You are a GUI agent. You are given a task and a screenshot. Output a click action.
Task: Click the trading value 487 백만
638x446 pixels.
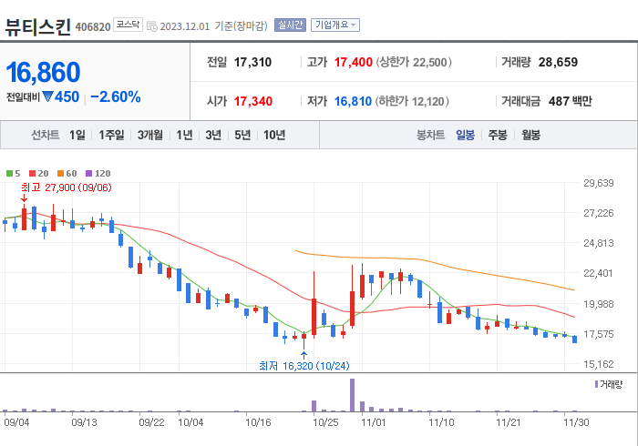click(570, 101)
